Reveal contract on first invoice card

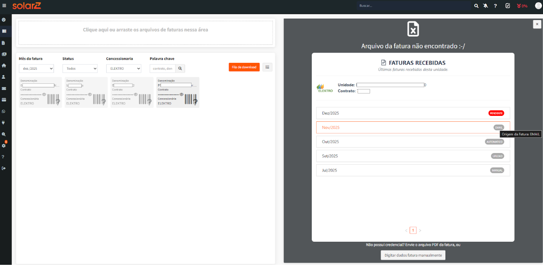44,94
